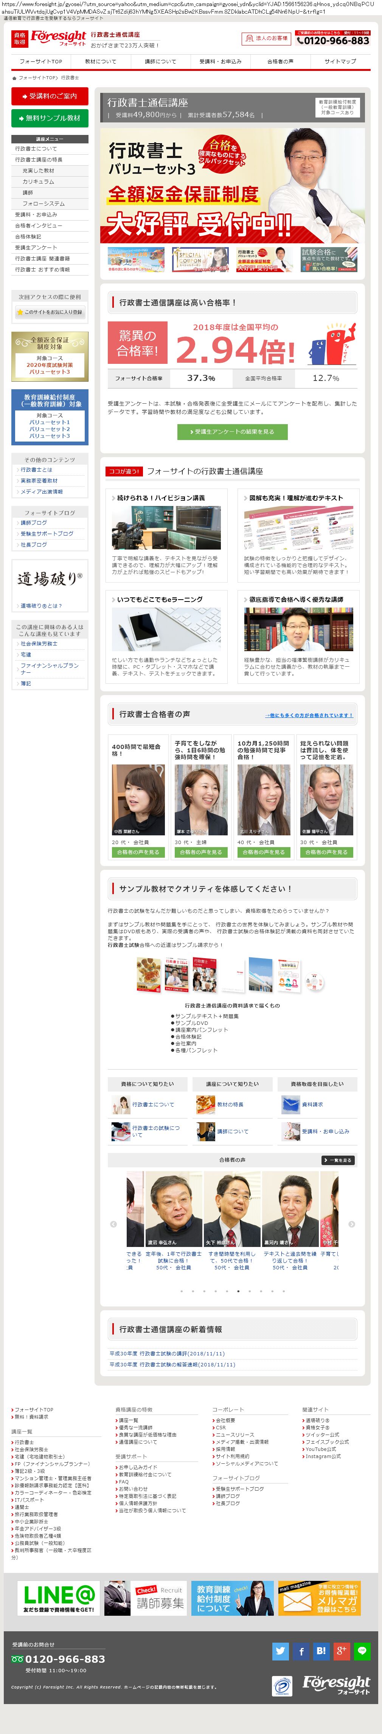382x1734 pixels.
Task: Click 行政書士について thumbnail icon
Action: click(x=121, y=1104)
